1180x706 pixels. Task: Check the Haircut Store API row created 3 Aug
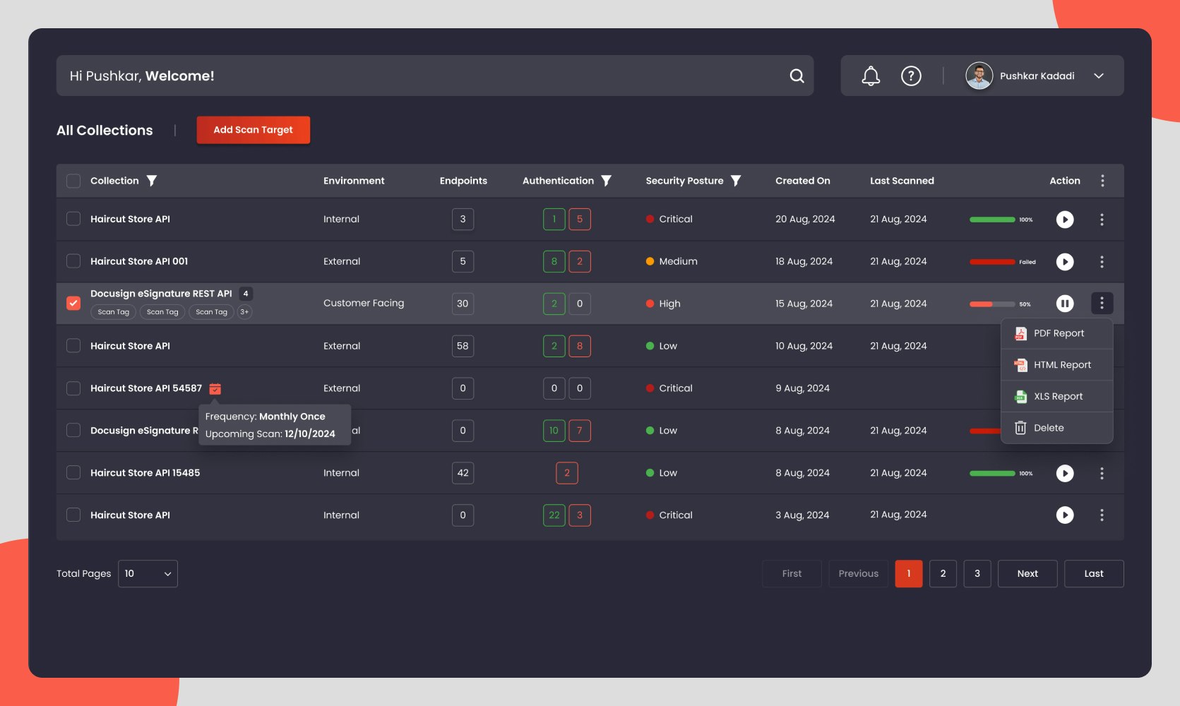click(73, 515)
